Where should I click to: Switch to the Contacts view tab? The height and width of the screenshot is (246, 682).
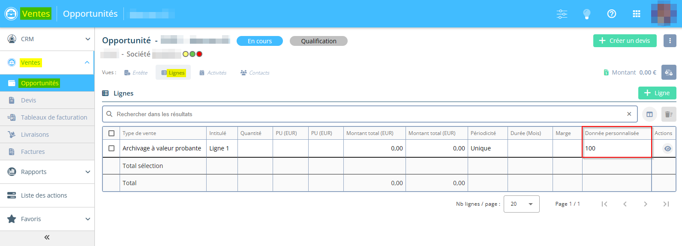pos(255,73)
